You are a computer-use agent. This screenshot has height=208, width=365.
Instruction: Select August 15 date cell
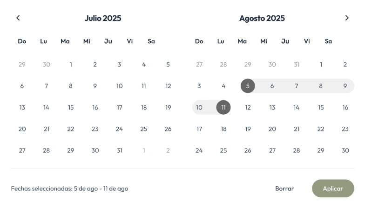pyautogui.click(x=321, y=107)
